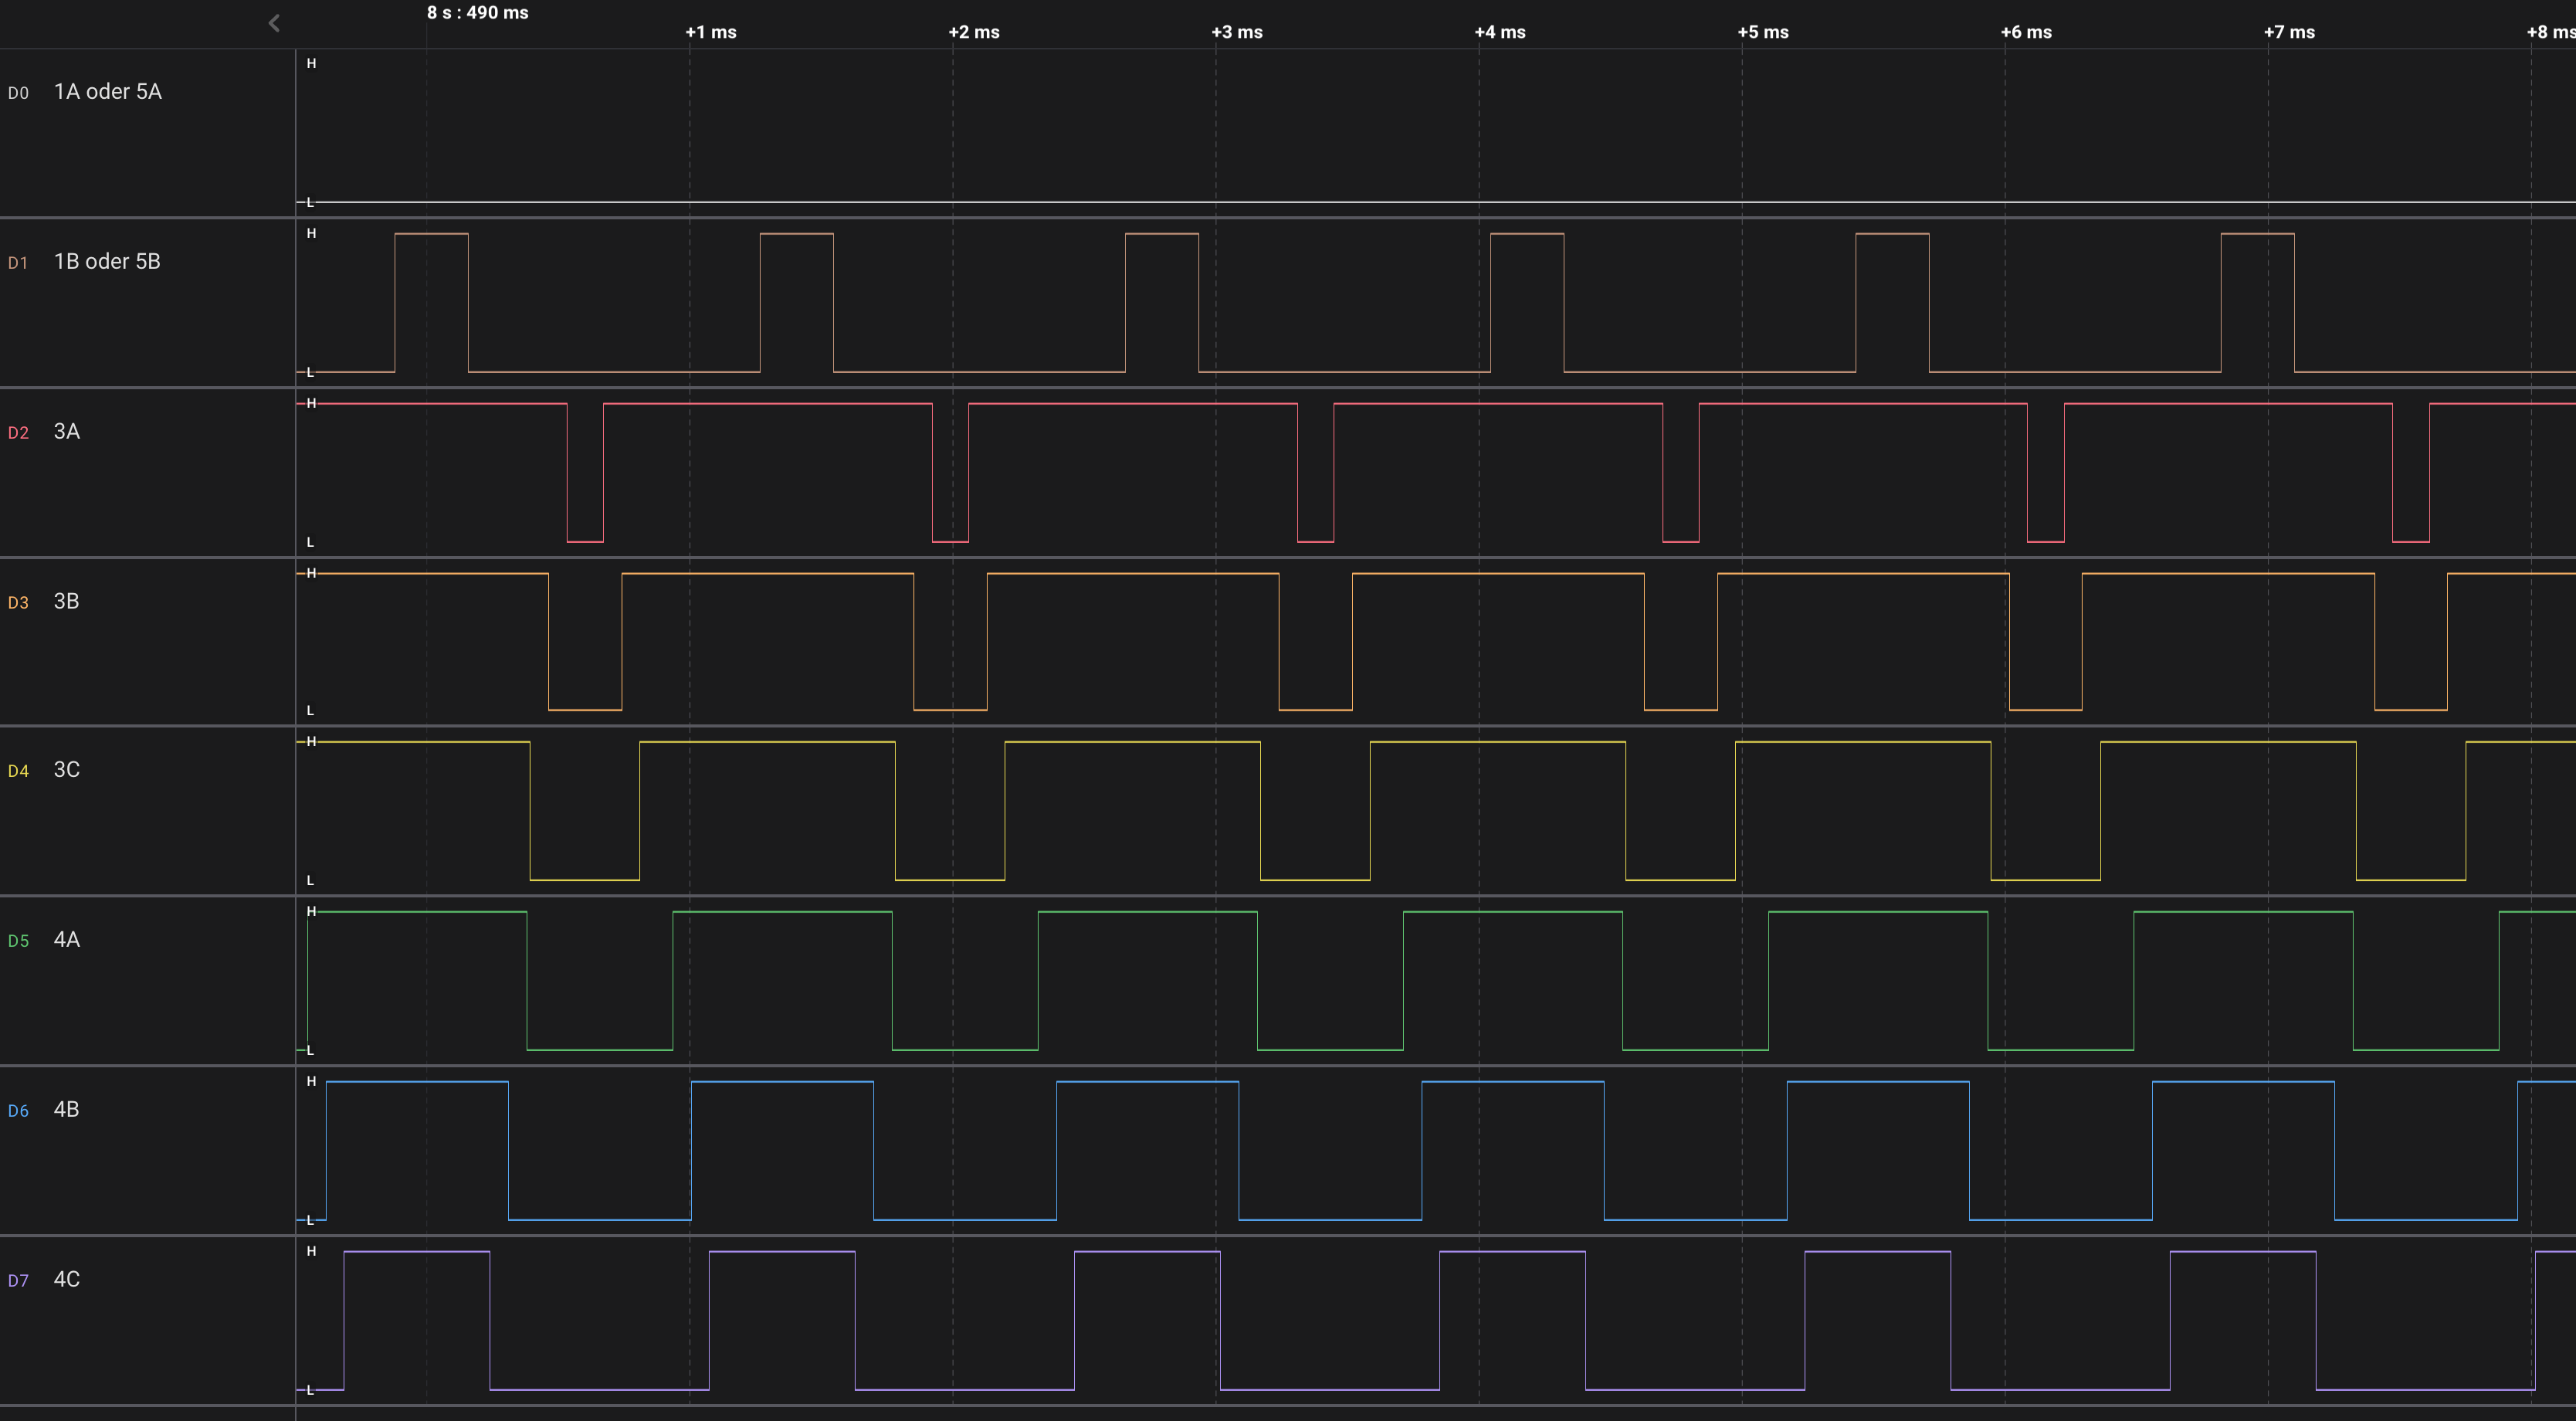Select channel label '3C'
This screenshot has width=2576, height=1421.
[x=67, y=770]
